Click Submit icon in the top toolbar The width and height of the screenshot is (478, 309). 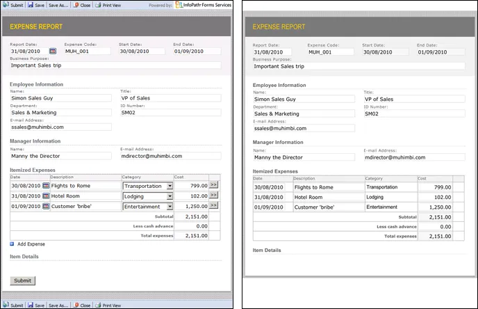pos(6,4)
